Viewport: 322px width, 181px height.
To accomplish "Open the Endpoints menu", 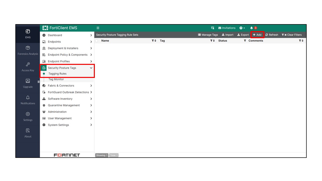I will [67, 42].
